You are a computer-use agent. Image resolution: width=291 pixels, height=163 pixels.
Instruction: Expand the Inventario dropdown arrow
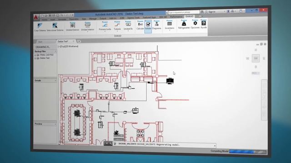tap(170, 30)
